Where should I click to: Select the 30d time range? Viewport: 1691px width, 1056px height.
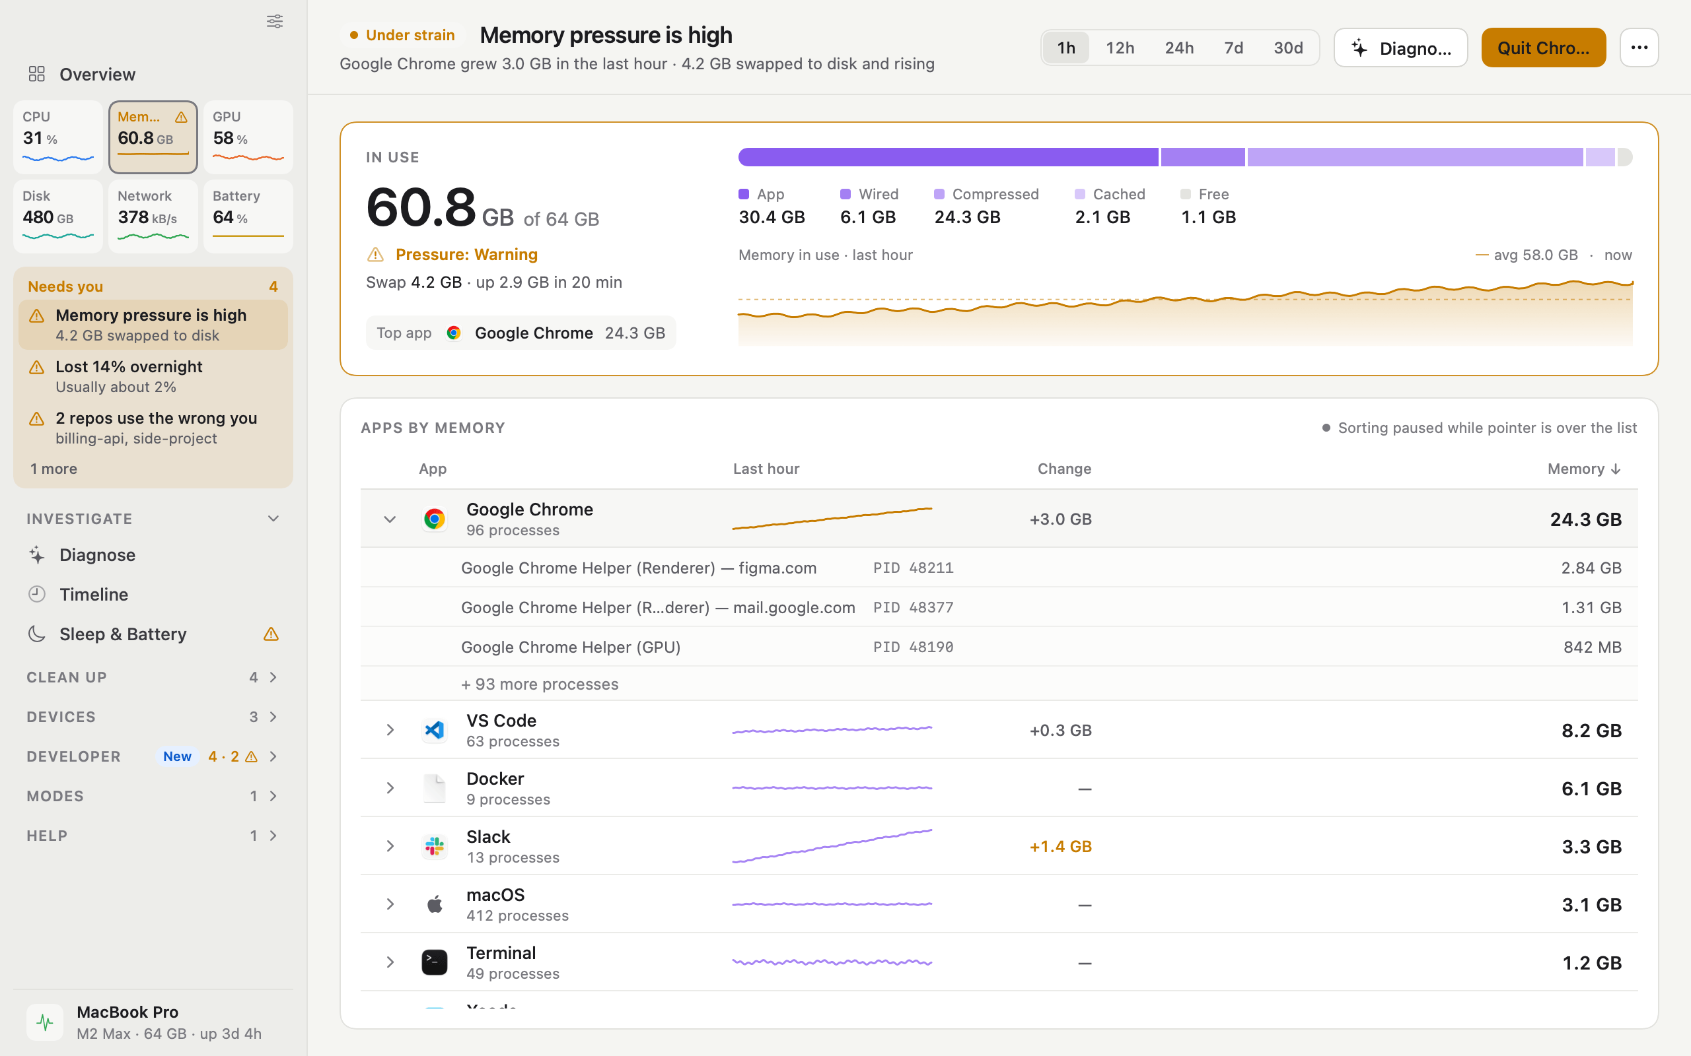[1288, 48]
